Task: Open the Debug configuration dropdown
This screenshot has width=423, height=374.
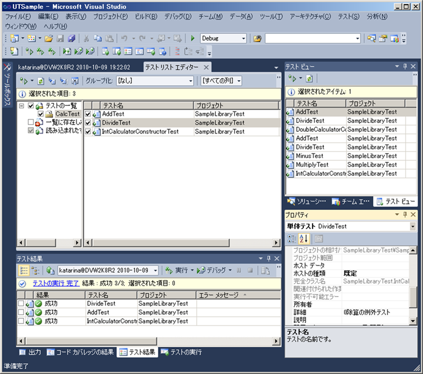Action: pyautogui.click(x=243, y=38)
